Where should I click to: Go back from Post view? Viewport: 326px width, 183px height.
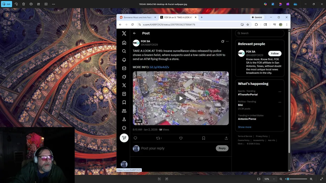pyautogui.click(x=134, y=33)
